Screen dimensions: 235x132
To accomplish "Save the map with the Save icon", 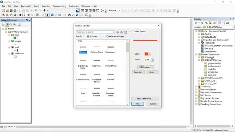I will click(11, 11).
